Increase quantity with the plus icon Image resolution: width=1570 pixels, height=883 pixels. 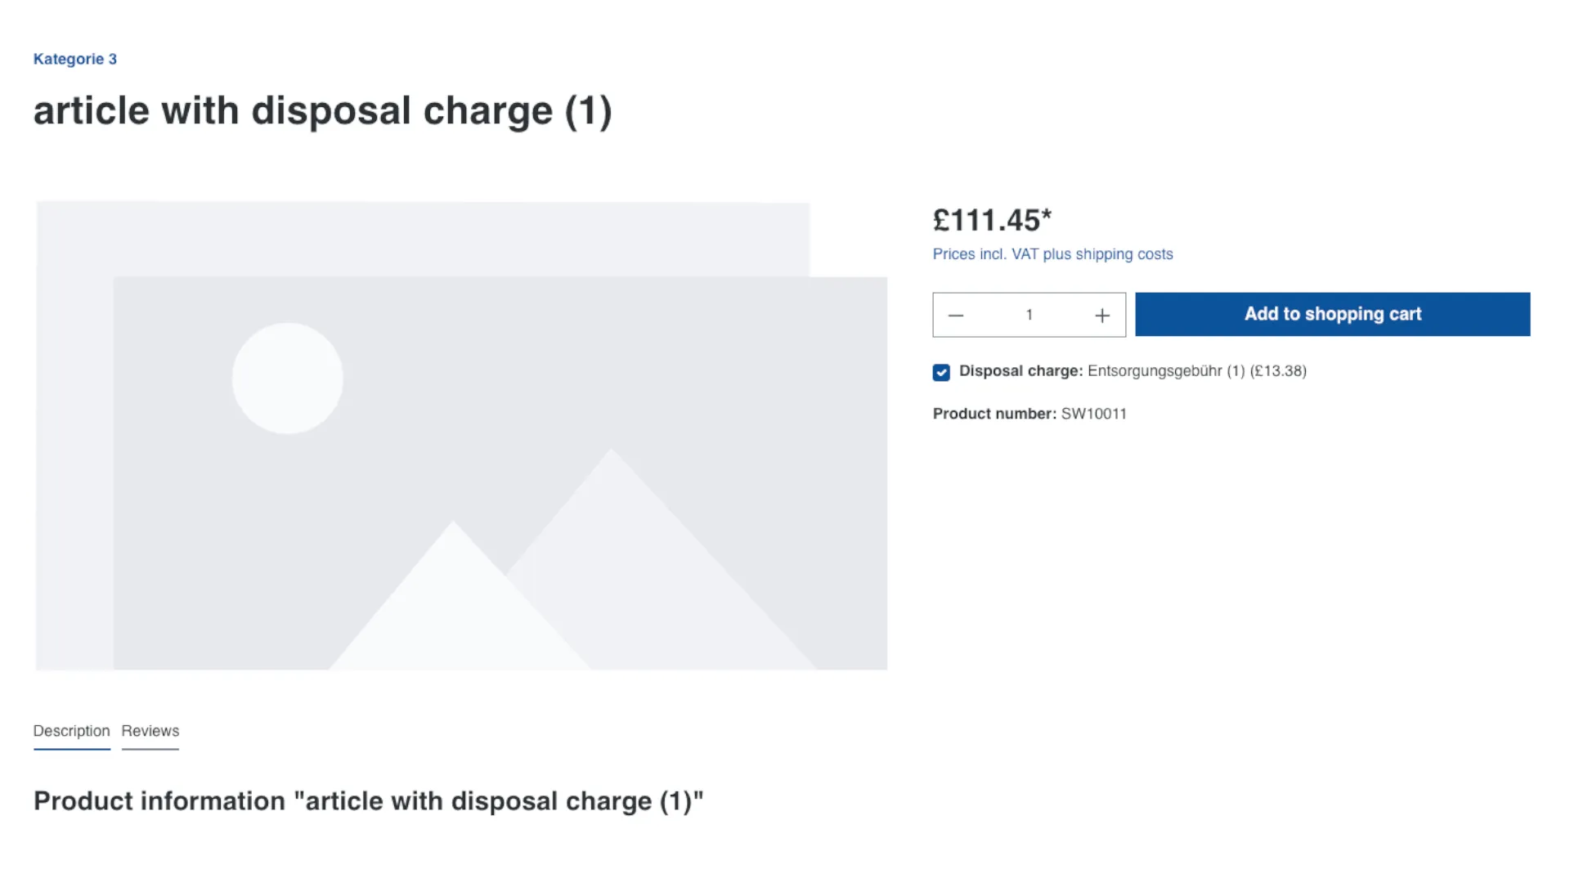[x=1101, y=316]
